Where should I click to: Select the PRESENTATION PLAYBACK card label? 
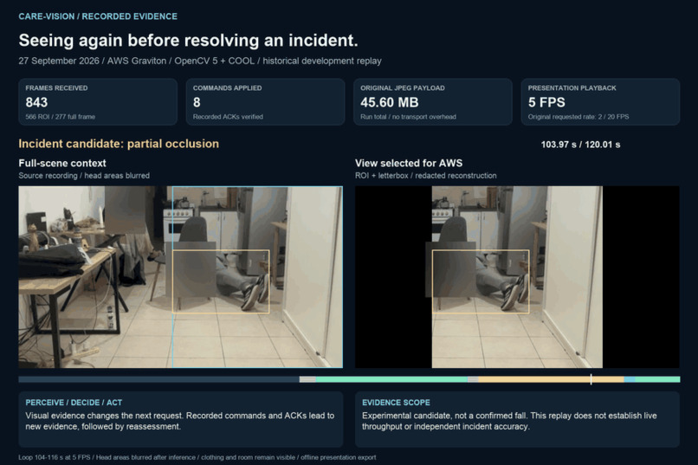click(572, 88)
